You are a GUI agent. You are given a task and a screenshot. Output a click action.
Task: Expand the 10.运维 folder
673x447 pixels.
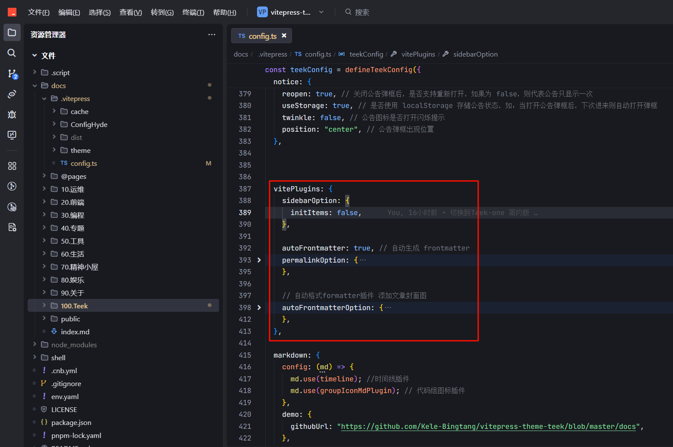44,189
